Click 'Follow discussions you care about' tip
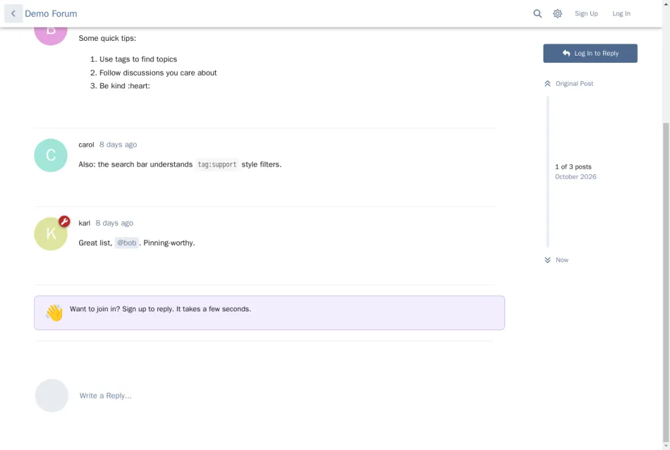Screen dimensions: 670x450 158,73
